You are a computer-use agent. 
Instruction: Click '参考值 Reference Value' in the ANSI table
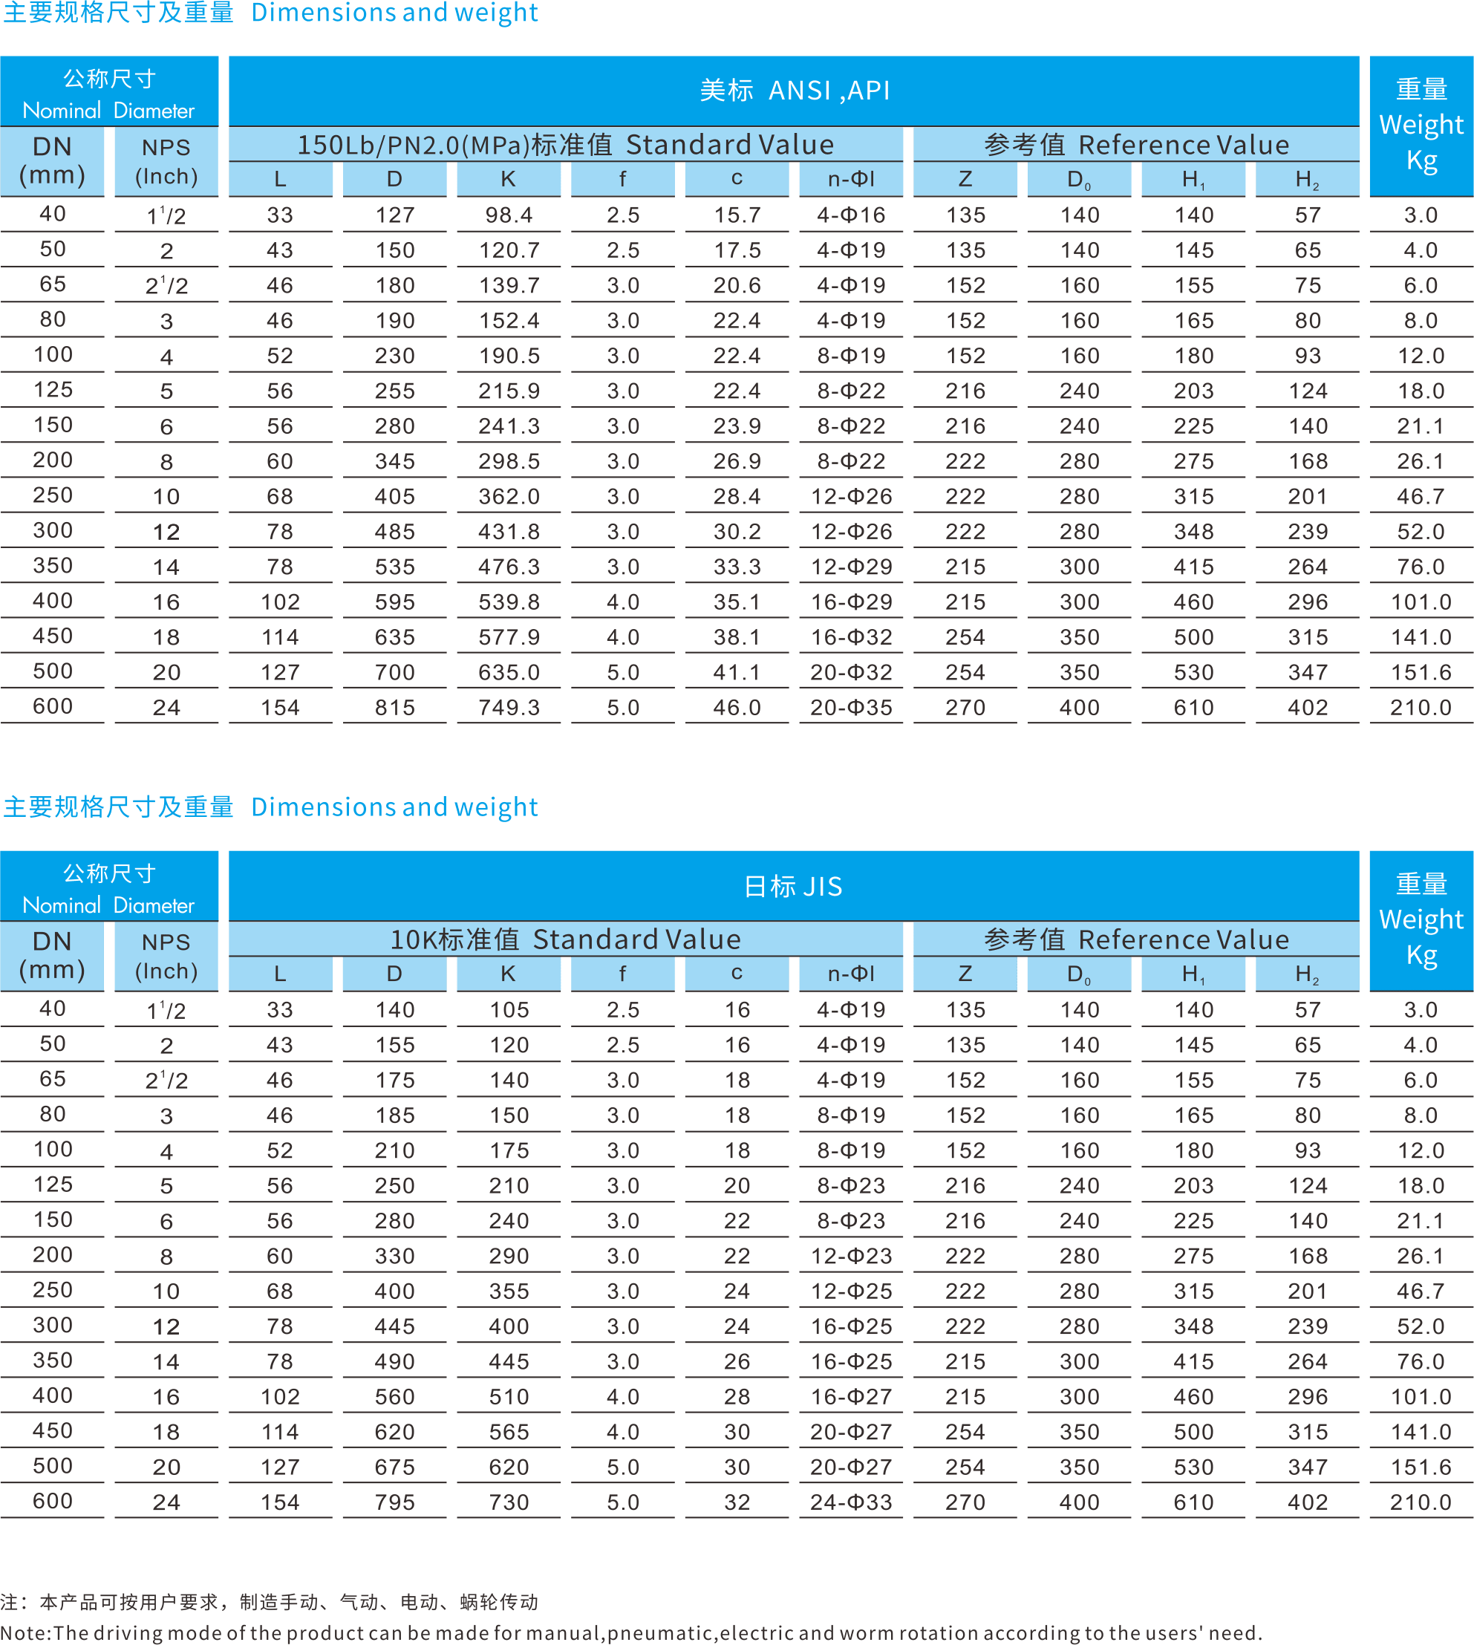click(1136, 144)
